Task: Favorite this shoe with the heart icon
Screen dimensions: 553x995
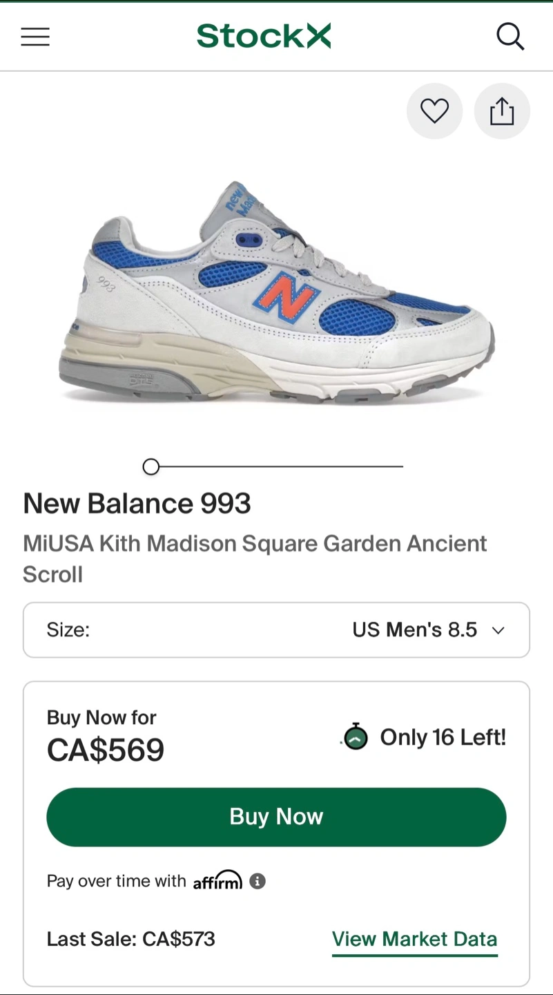Action: point(434,111)
